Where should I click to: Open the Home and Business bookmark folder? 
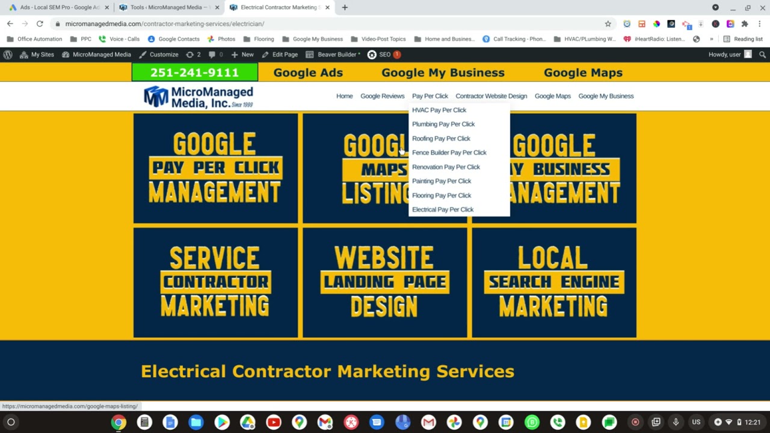click(x=444, y=39)
